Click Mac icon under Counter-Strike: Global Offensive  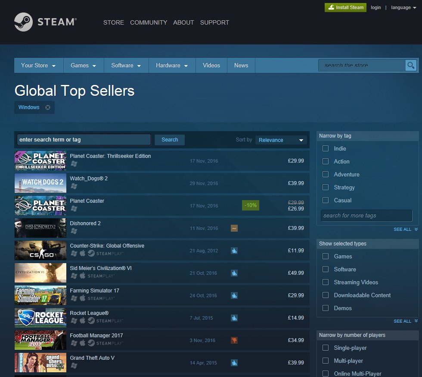(83, 253)
